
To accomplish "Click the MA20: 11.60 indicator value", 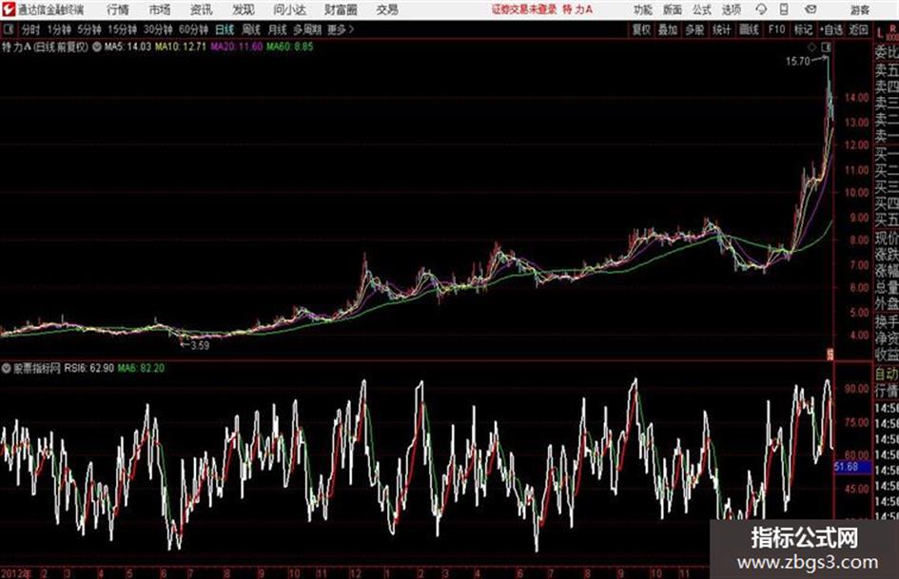I will point(236,47).
